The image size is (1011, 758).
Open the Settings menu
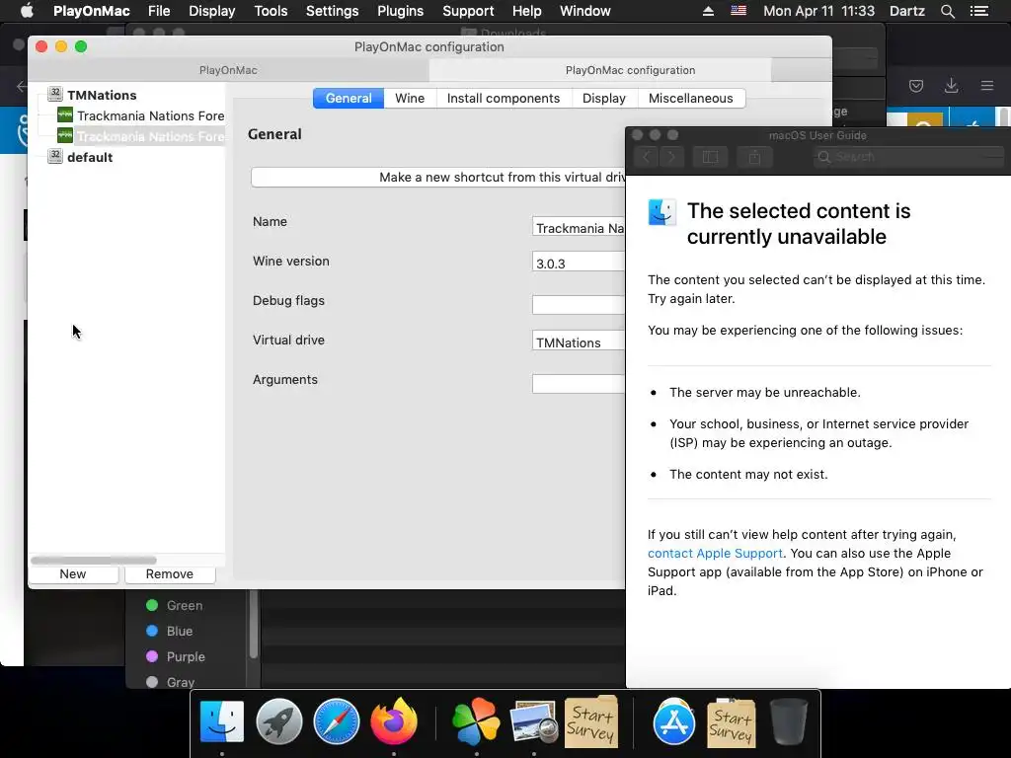(332, 11)
